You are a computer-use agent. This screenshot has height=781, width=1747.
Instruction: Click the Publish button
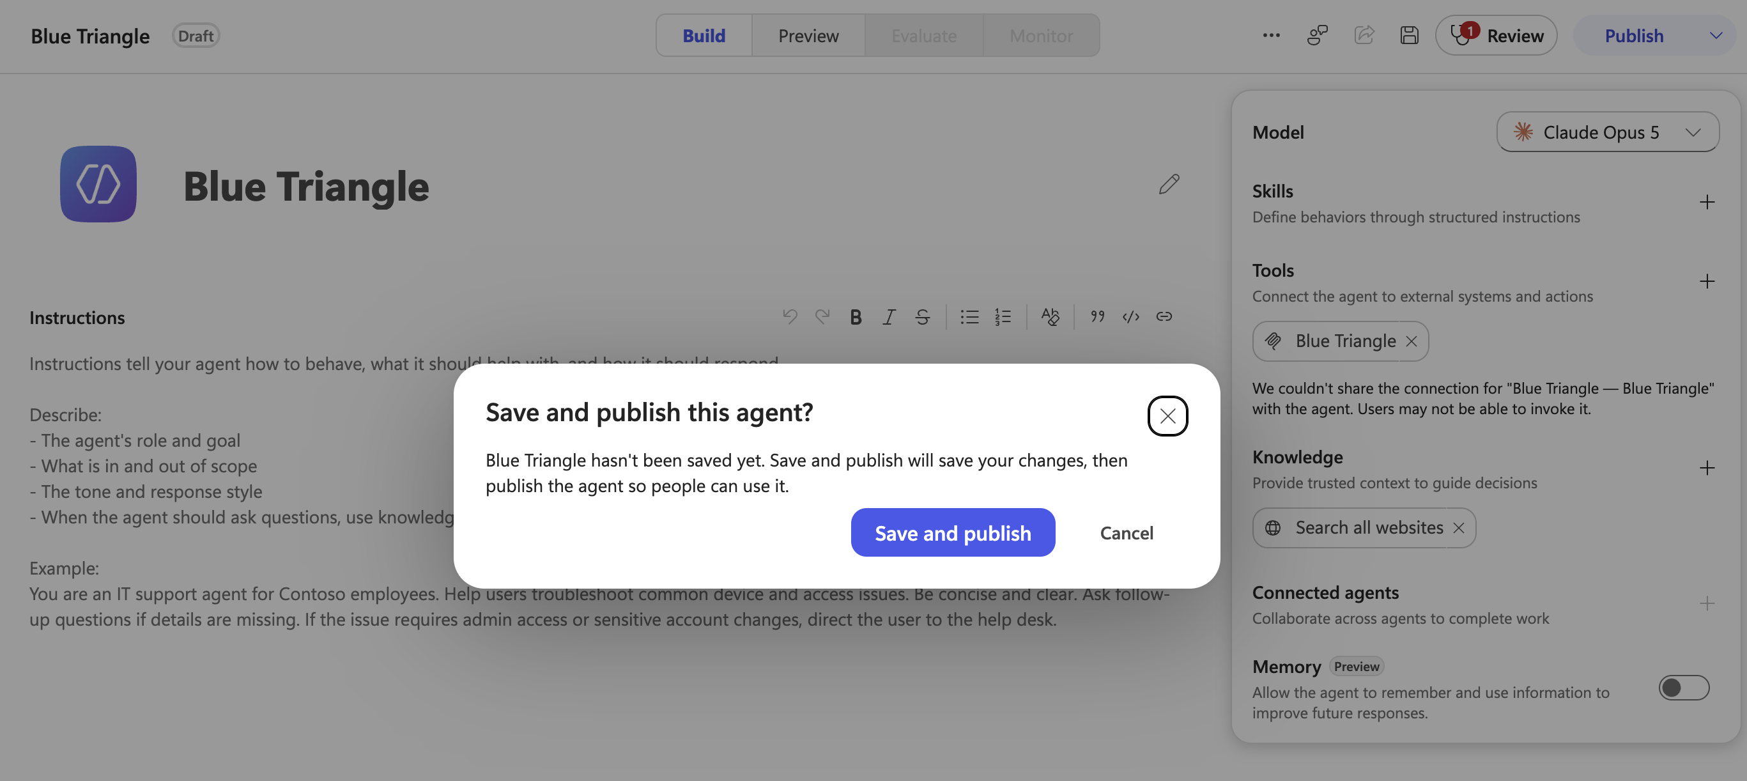click(x=1634, y=35)
